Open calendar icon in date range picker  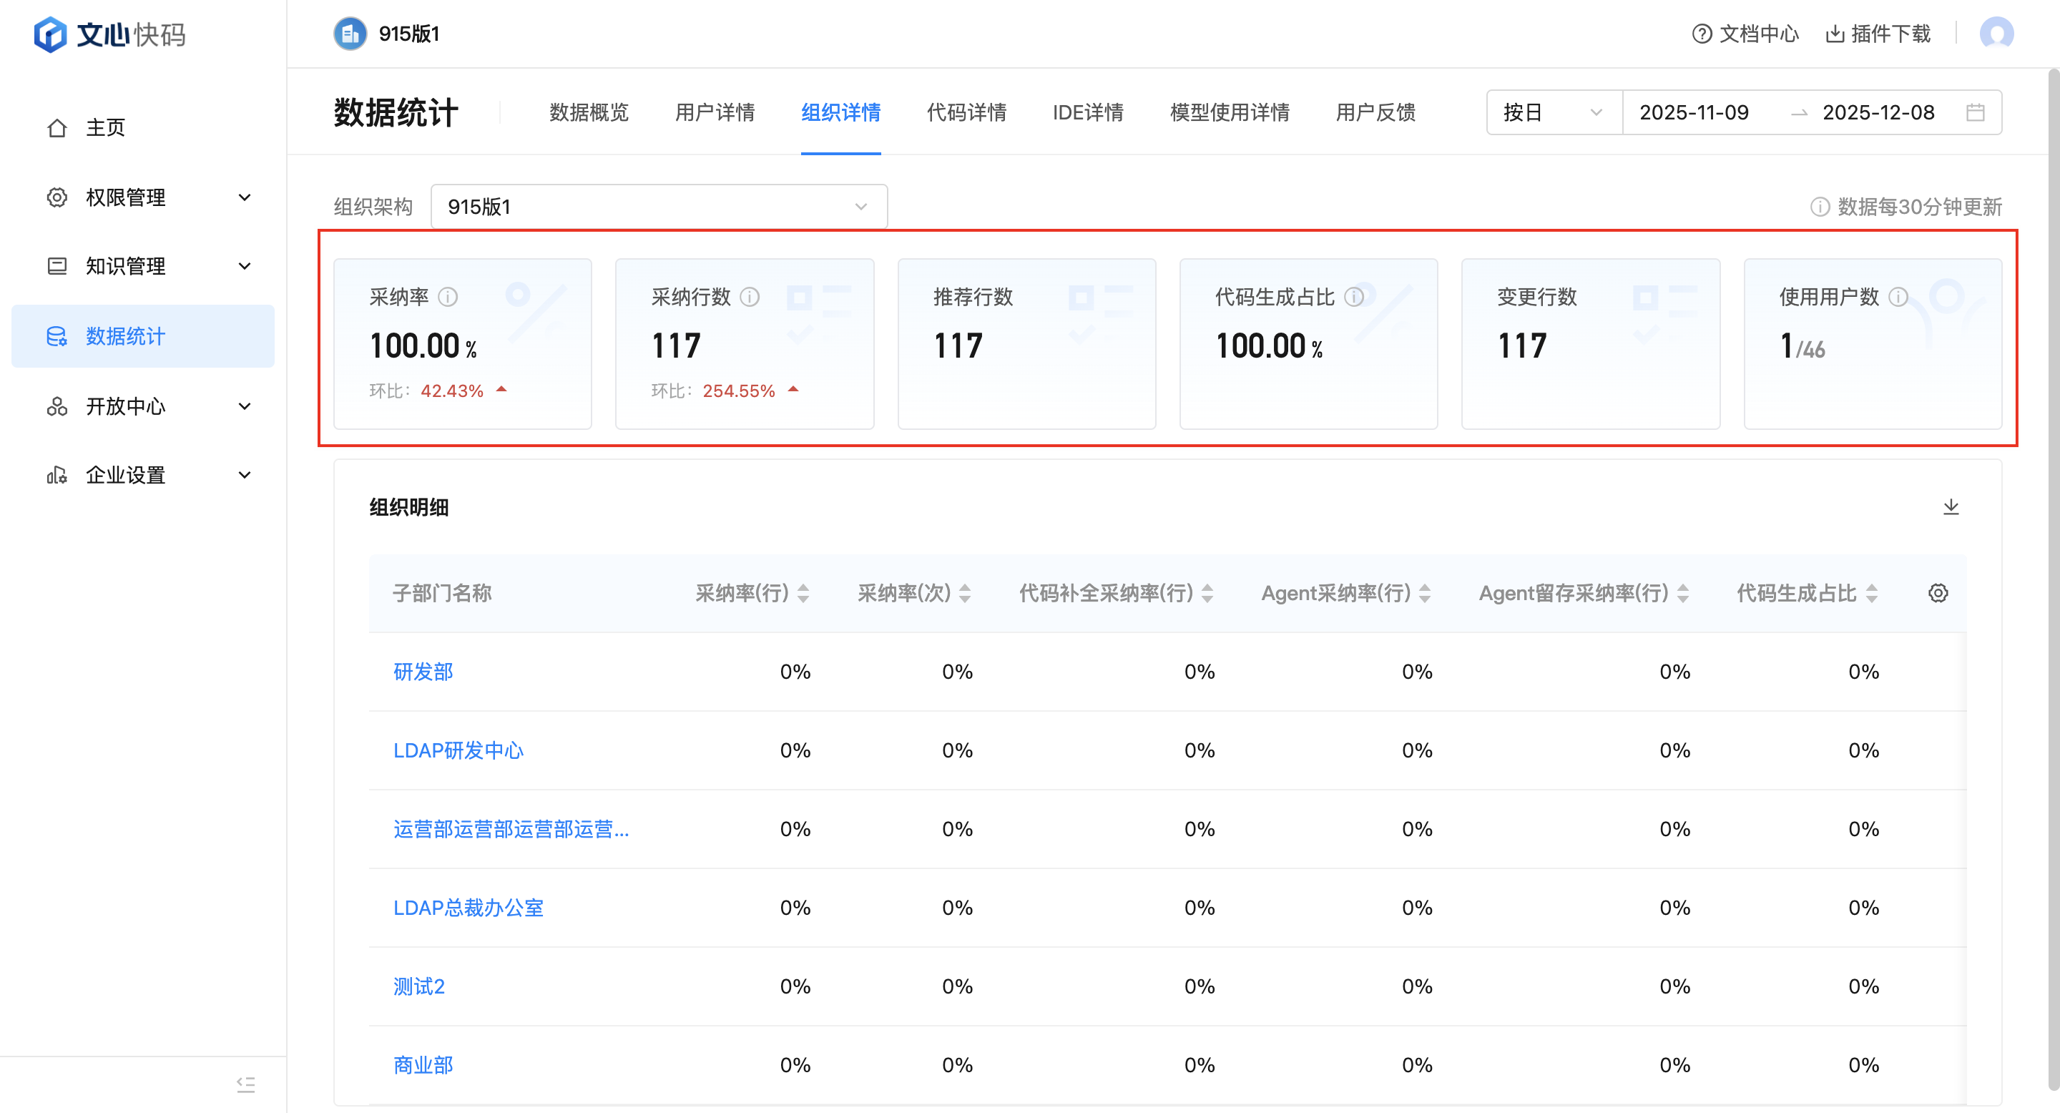point(1975,113)
